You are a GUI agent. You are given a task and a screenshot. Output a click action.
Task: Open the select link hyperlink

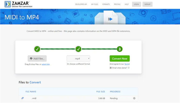tap(46, 64)
